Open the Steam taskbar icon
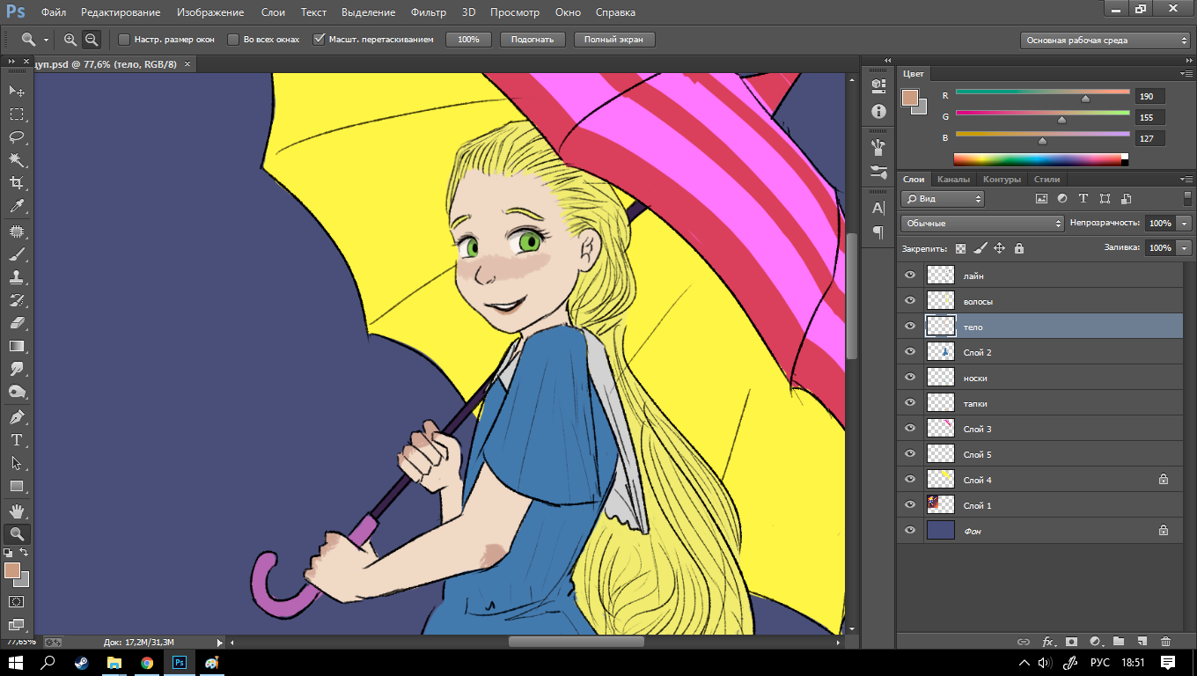 82,663
